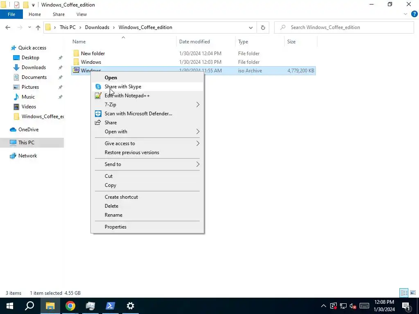
Task: Open the File tab
Action: 11,14
